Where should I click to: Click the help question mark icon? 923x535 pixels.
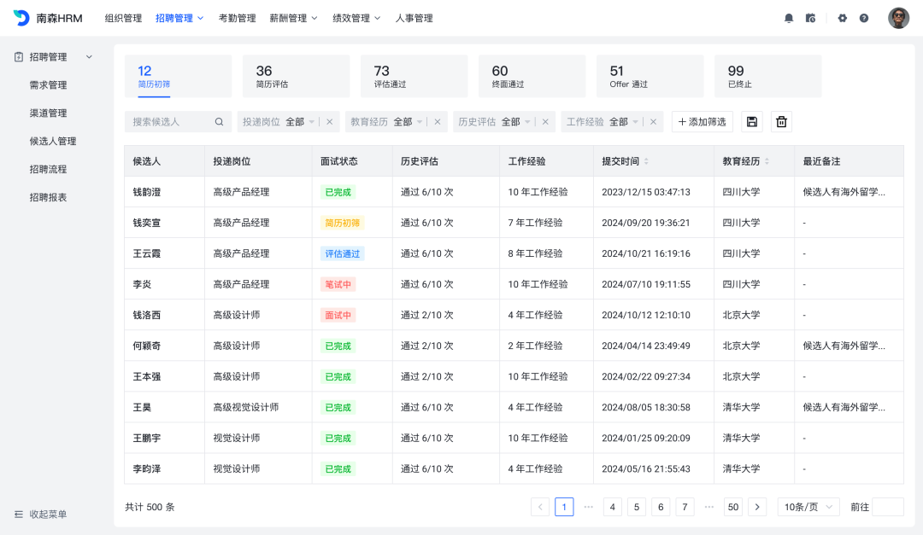864,18
